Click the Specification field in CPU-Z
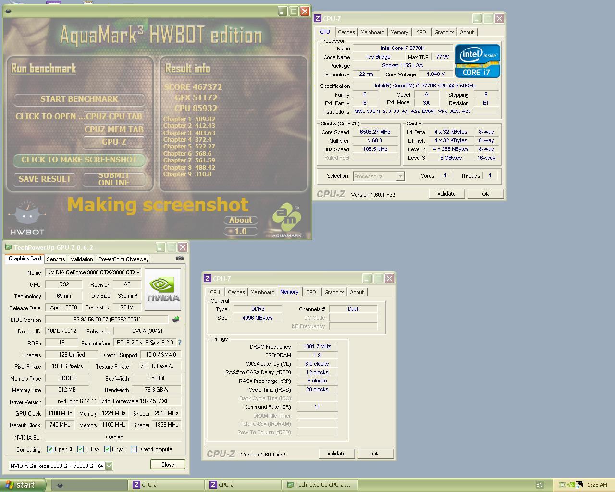Screen dimensions: 615x492 tap(425, 86)
